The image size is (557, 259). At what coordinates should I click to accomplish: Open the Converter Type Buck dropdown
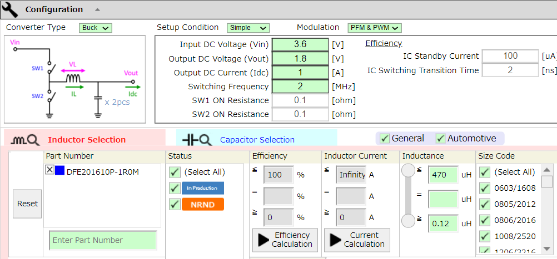pyautogui.click(x=96, y=28)
